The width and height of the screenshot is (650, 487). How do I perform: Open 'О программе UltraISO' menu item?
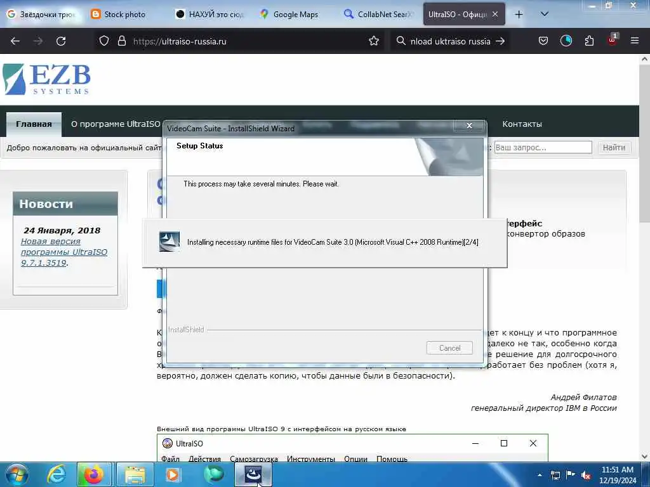tap(116, 124)
